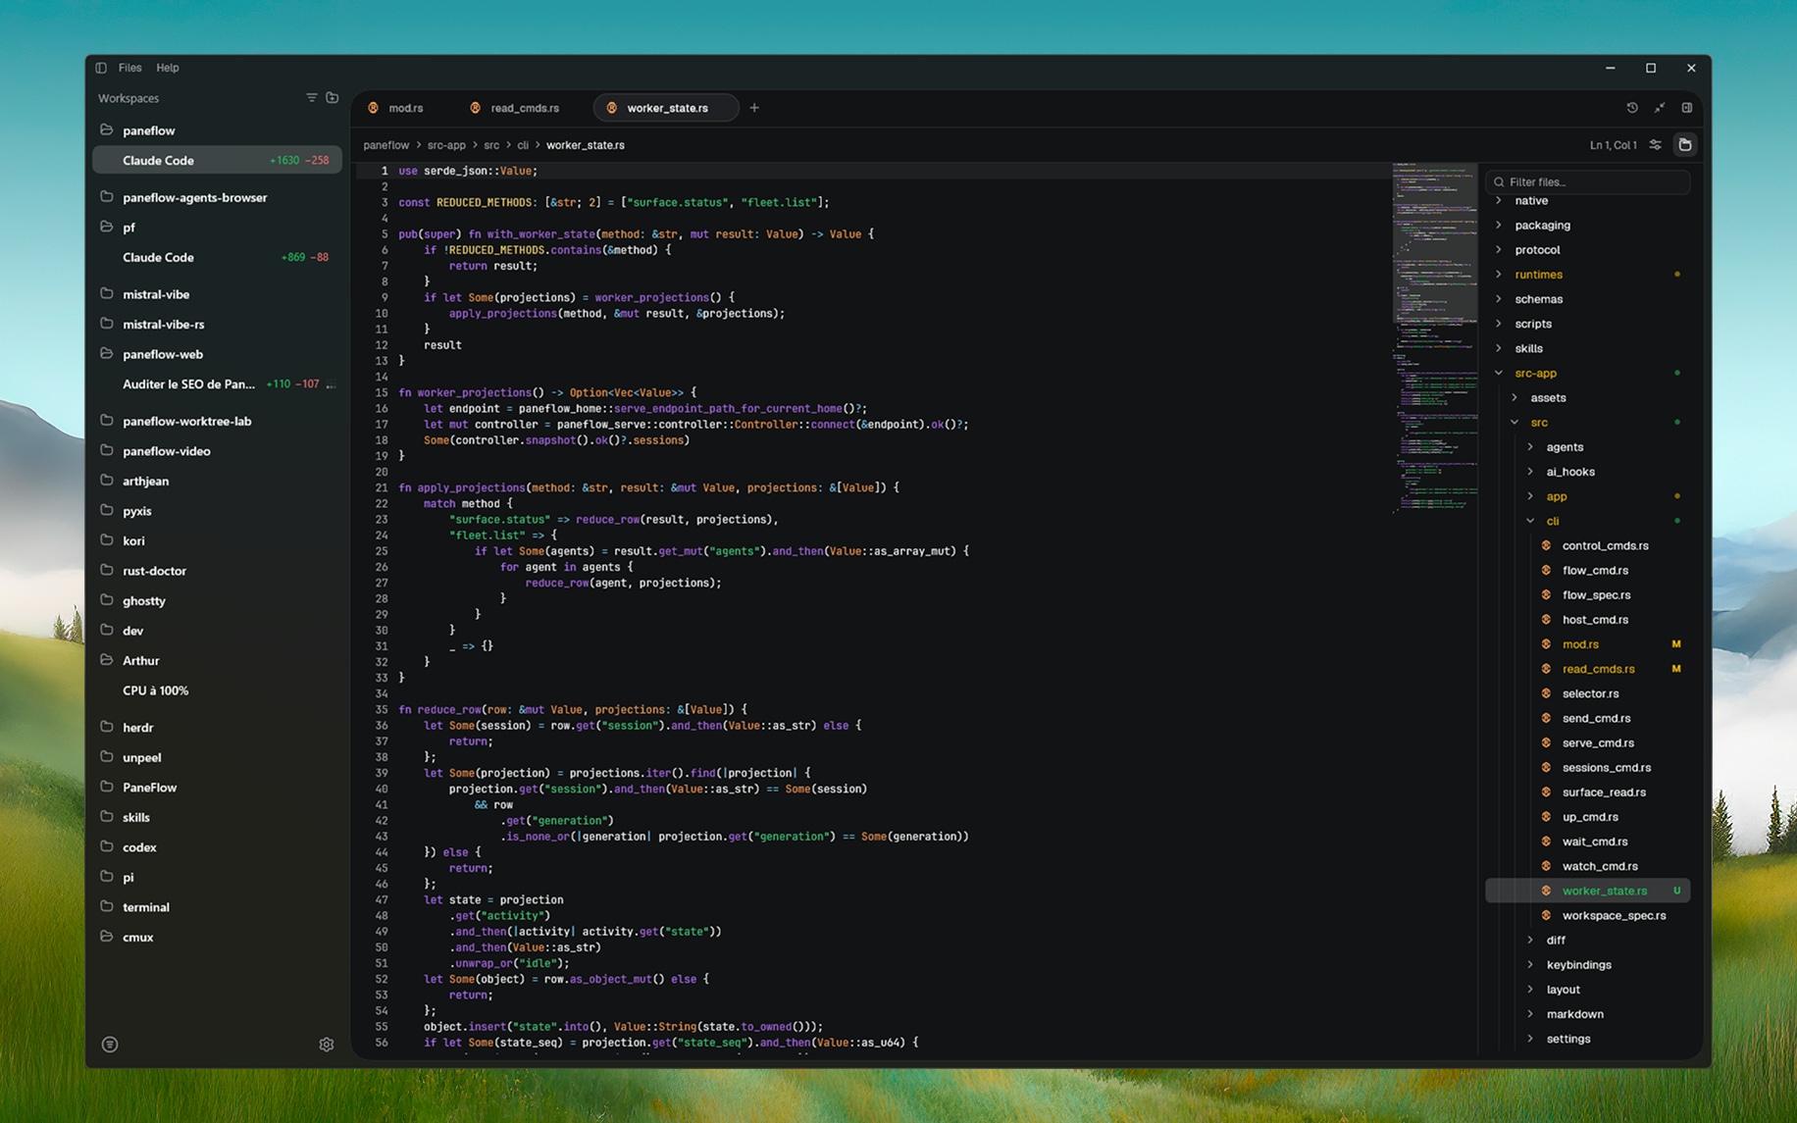This screenshot has width=1797, height=1123.
Task: Click the collapse arrows icon
Action: tap(1660, 108)
